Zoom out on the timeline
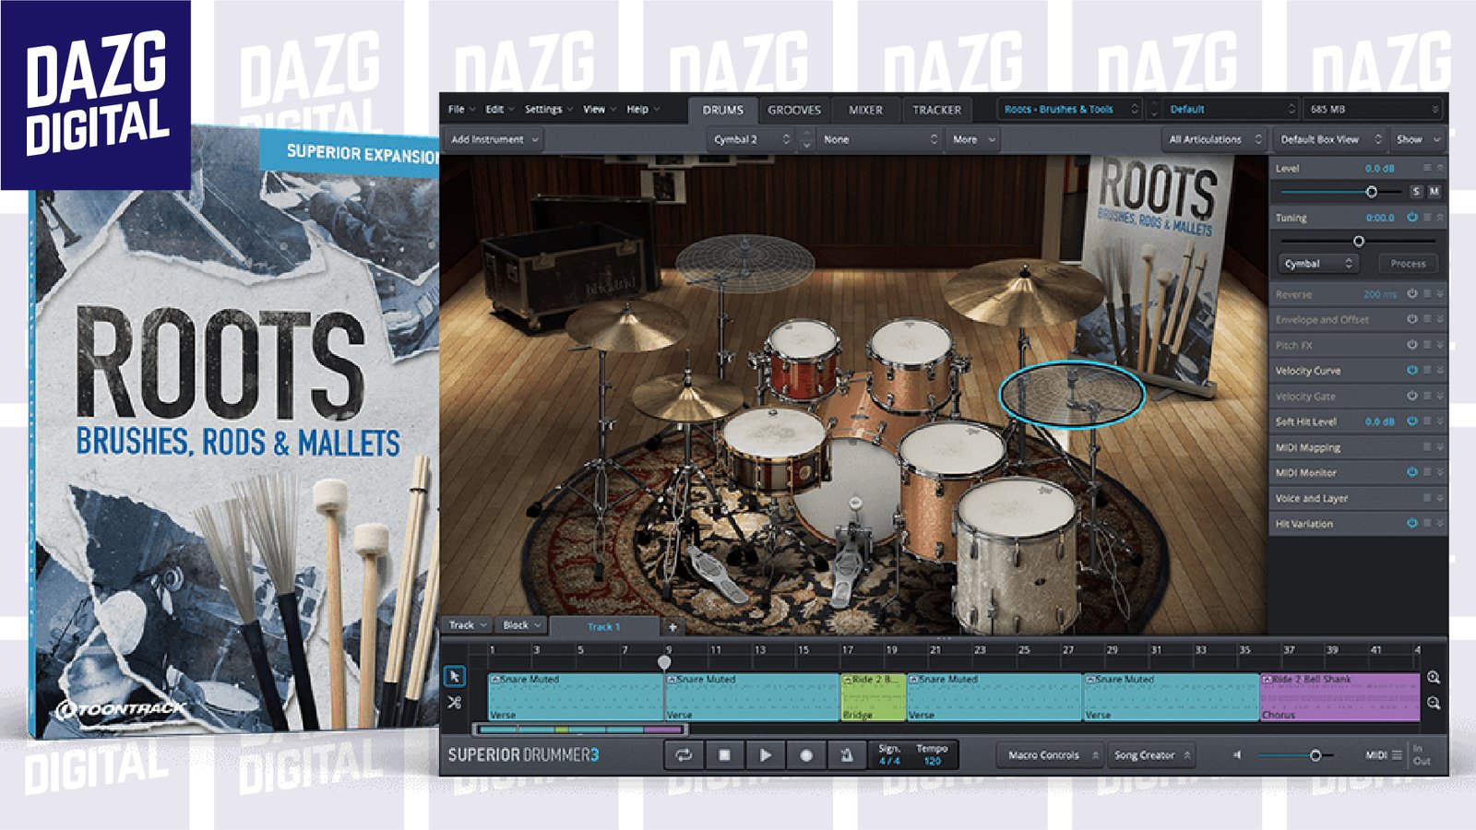 tap(1434, 703)
